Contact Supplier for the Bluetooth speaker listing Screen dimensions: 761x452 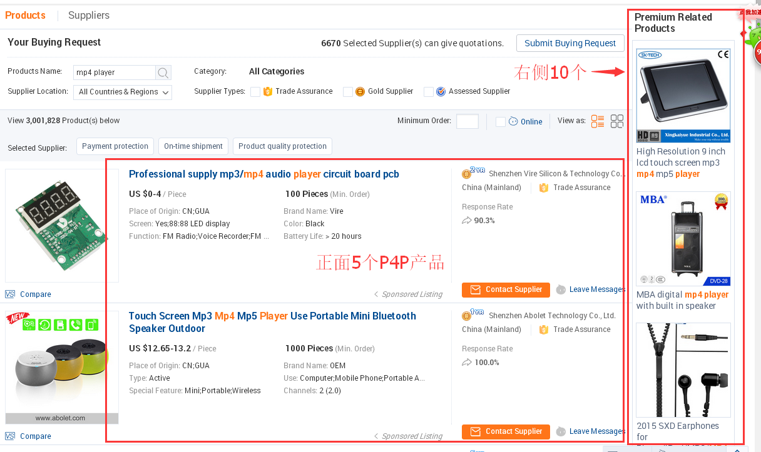point(506,431)
